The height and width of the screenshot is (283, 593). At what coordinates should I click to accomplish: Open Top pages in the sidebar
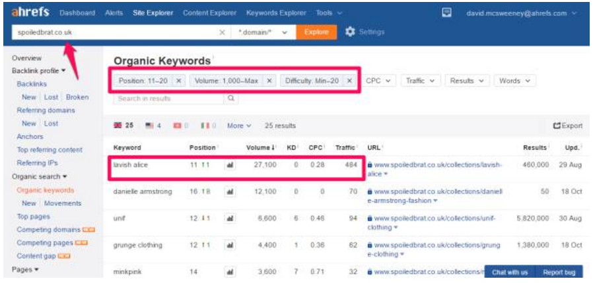tap(33, 217)
